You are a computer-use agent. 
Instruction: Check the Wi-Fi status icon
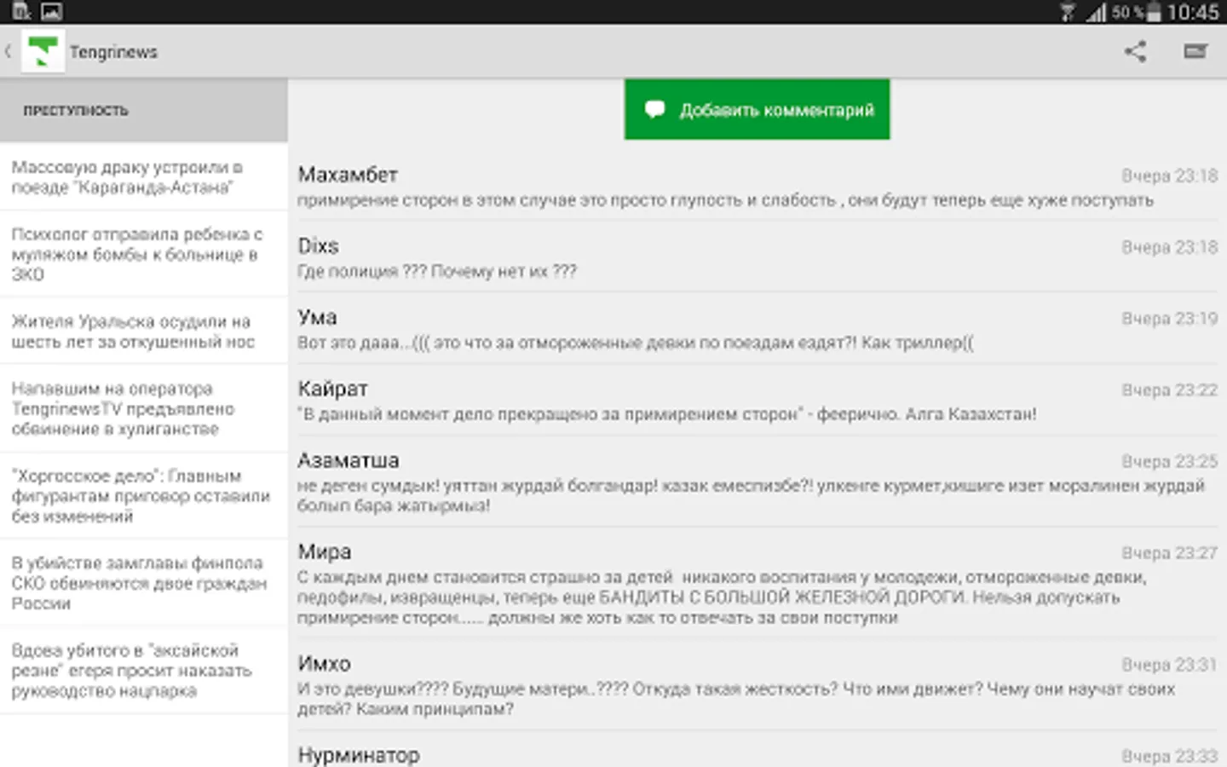[1068, 12]
